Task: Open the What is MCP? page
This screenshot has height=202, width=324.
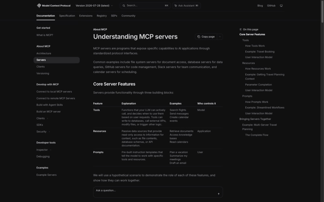Action: [45, 35]
